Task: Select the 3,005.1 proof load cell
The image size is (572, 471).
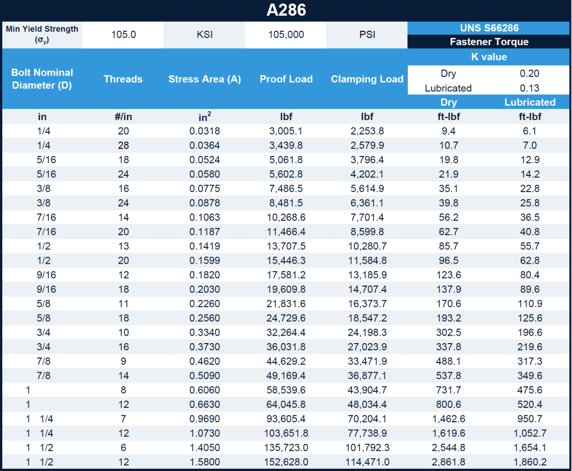Action: (286, 131)
